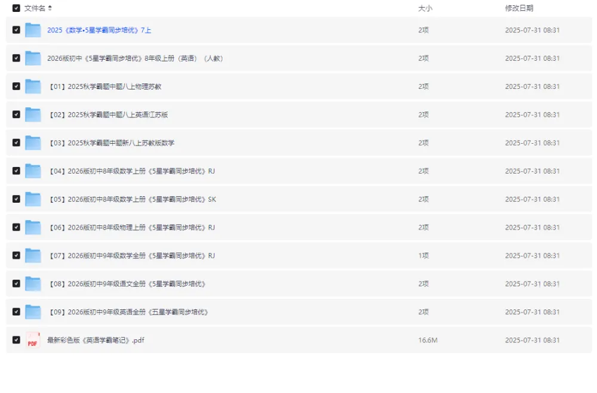Viewport: 597px width, 393px height.
Task: Click folder icon for 【05】 8年级数学上册 SK
Action: 33,199
